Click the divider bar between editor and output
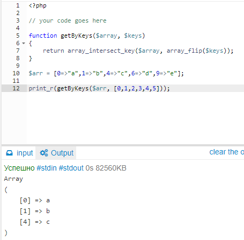The width and height of the screenshot is (244, 240). [x=123, y=145]
